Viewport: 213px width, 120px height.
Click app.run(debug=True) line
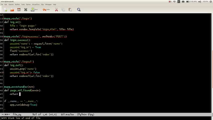[23, 105]
